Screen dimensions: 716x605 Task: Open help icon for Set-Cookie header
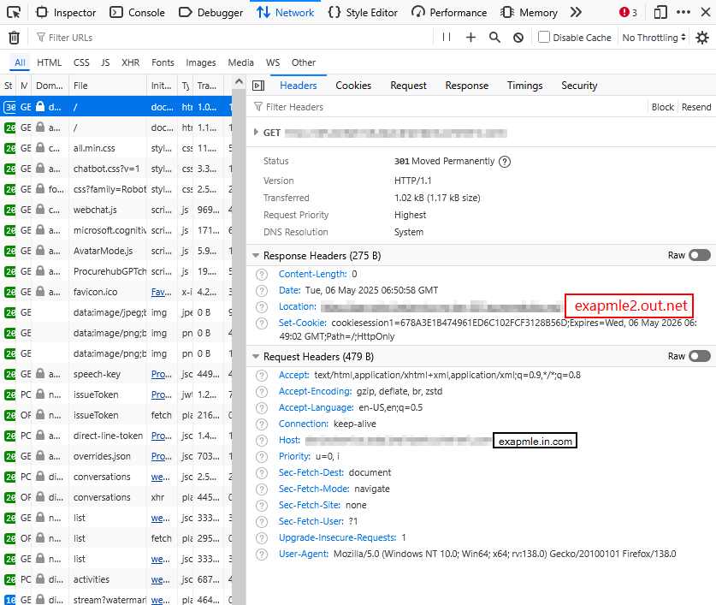[262, 323]
